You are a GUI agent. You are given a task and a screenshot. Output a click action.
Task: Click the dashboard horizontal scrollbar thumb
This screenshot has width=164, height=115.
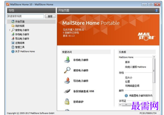click(x=126, y=105)
